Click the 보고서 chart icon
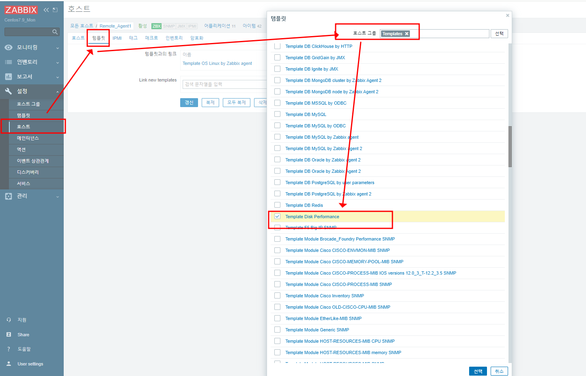586x376 pixels. 9,77
